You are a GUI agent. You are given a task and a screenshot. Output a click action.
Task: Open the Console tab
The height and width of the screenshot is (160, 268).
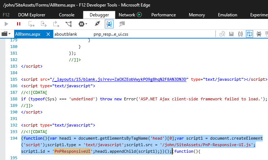[x=67, y=15]
